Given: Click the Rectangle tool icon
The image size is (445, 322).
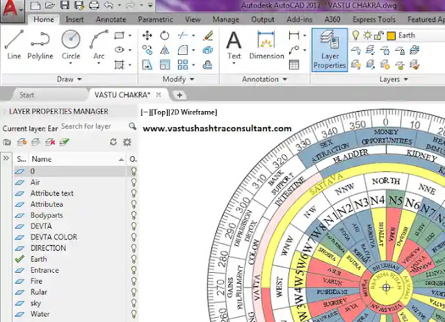Looking at the screenshot, I should [119, 35].
